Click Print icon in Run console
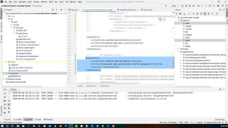Screen dimensions: 228x128 pos(9,108)
